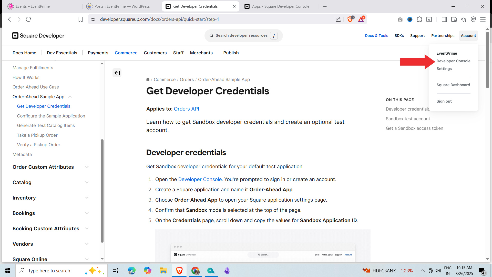Open File Explorer in taskbar
This screenshot has width=492, height=277.
[x=163, y=271]
